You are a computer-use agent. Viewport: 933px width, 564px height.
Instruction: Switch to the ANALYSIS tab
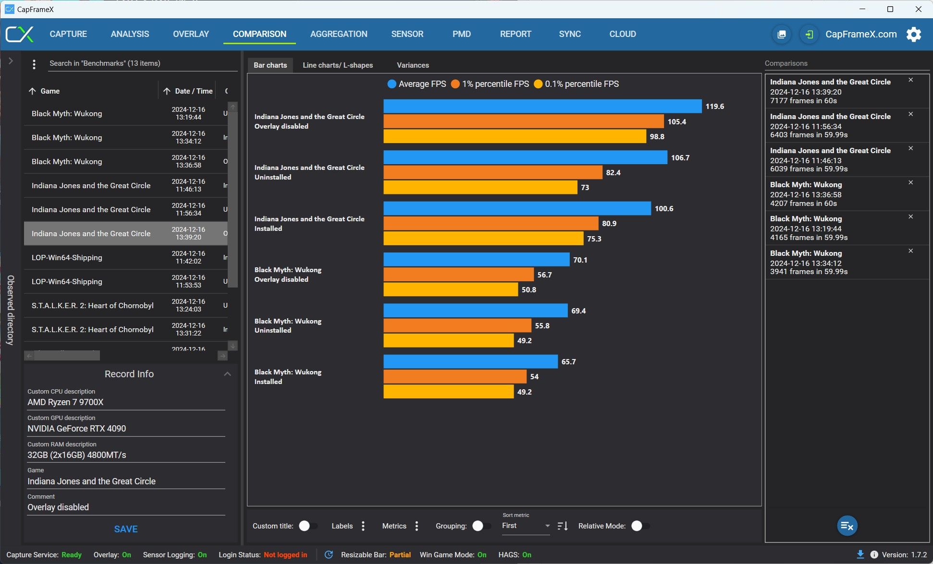[130, 34]
